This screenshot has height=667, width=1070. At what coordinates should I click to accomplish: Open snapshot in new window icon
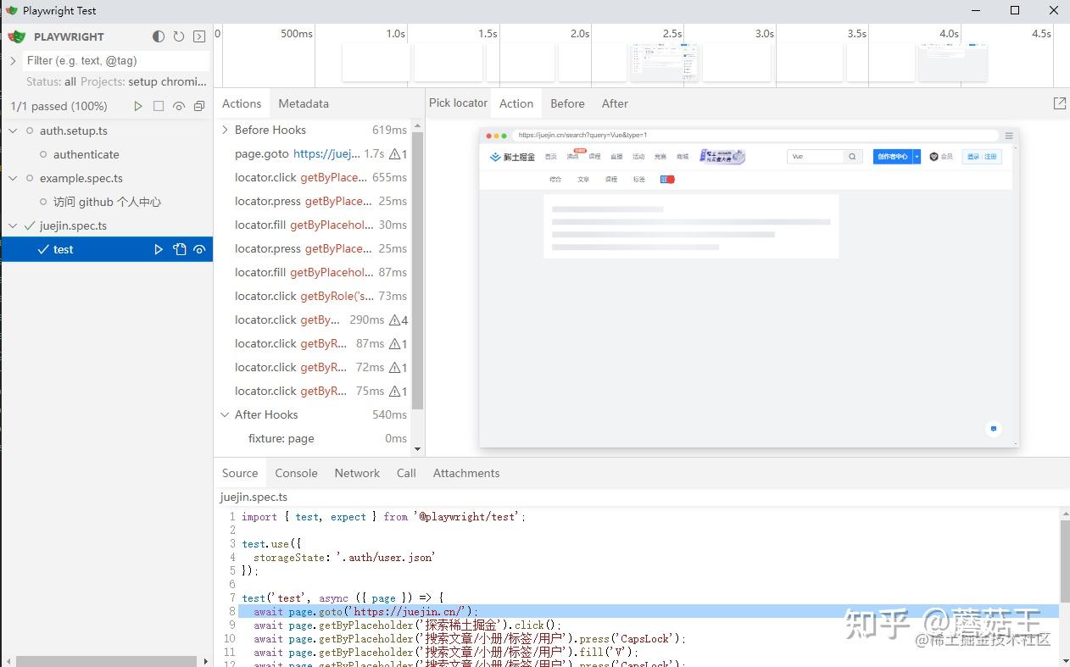[x=1060, y=103]
